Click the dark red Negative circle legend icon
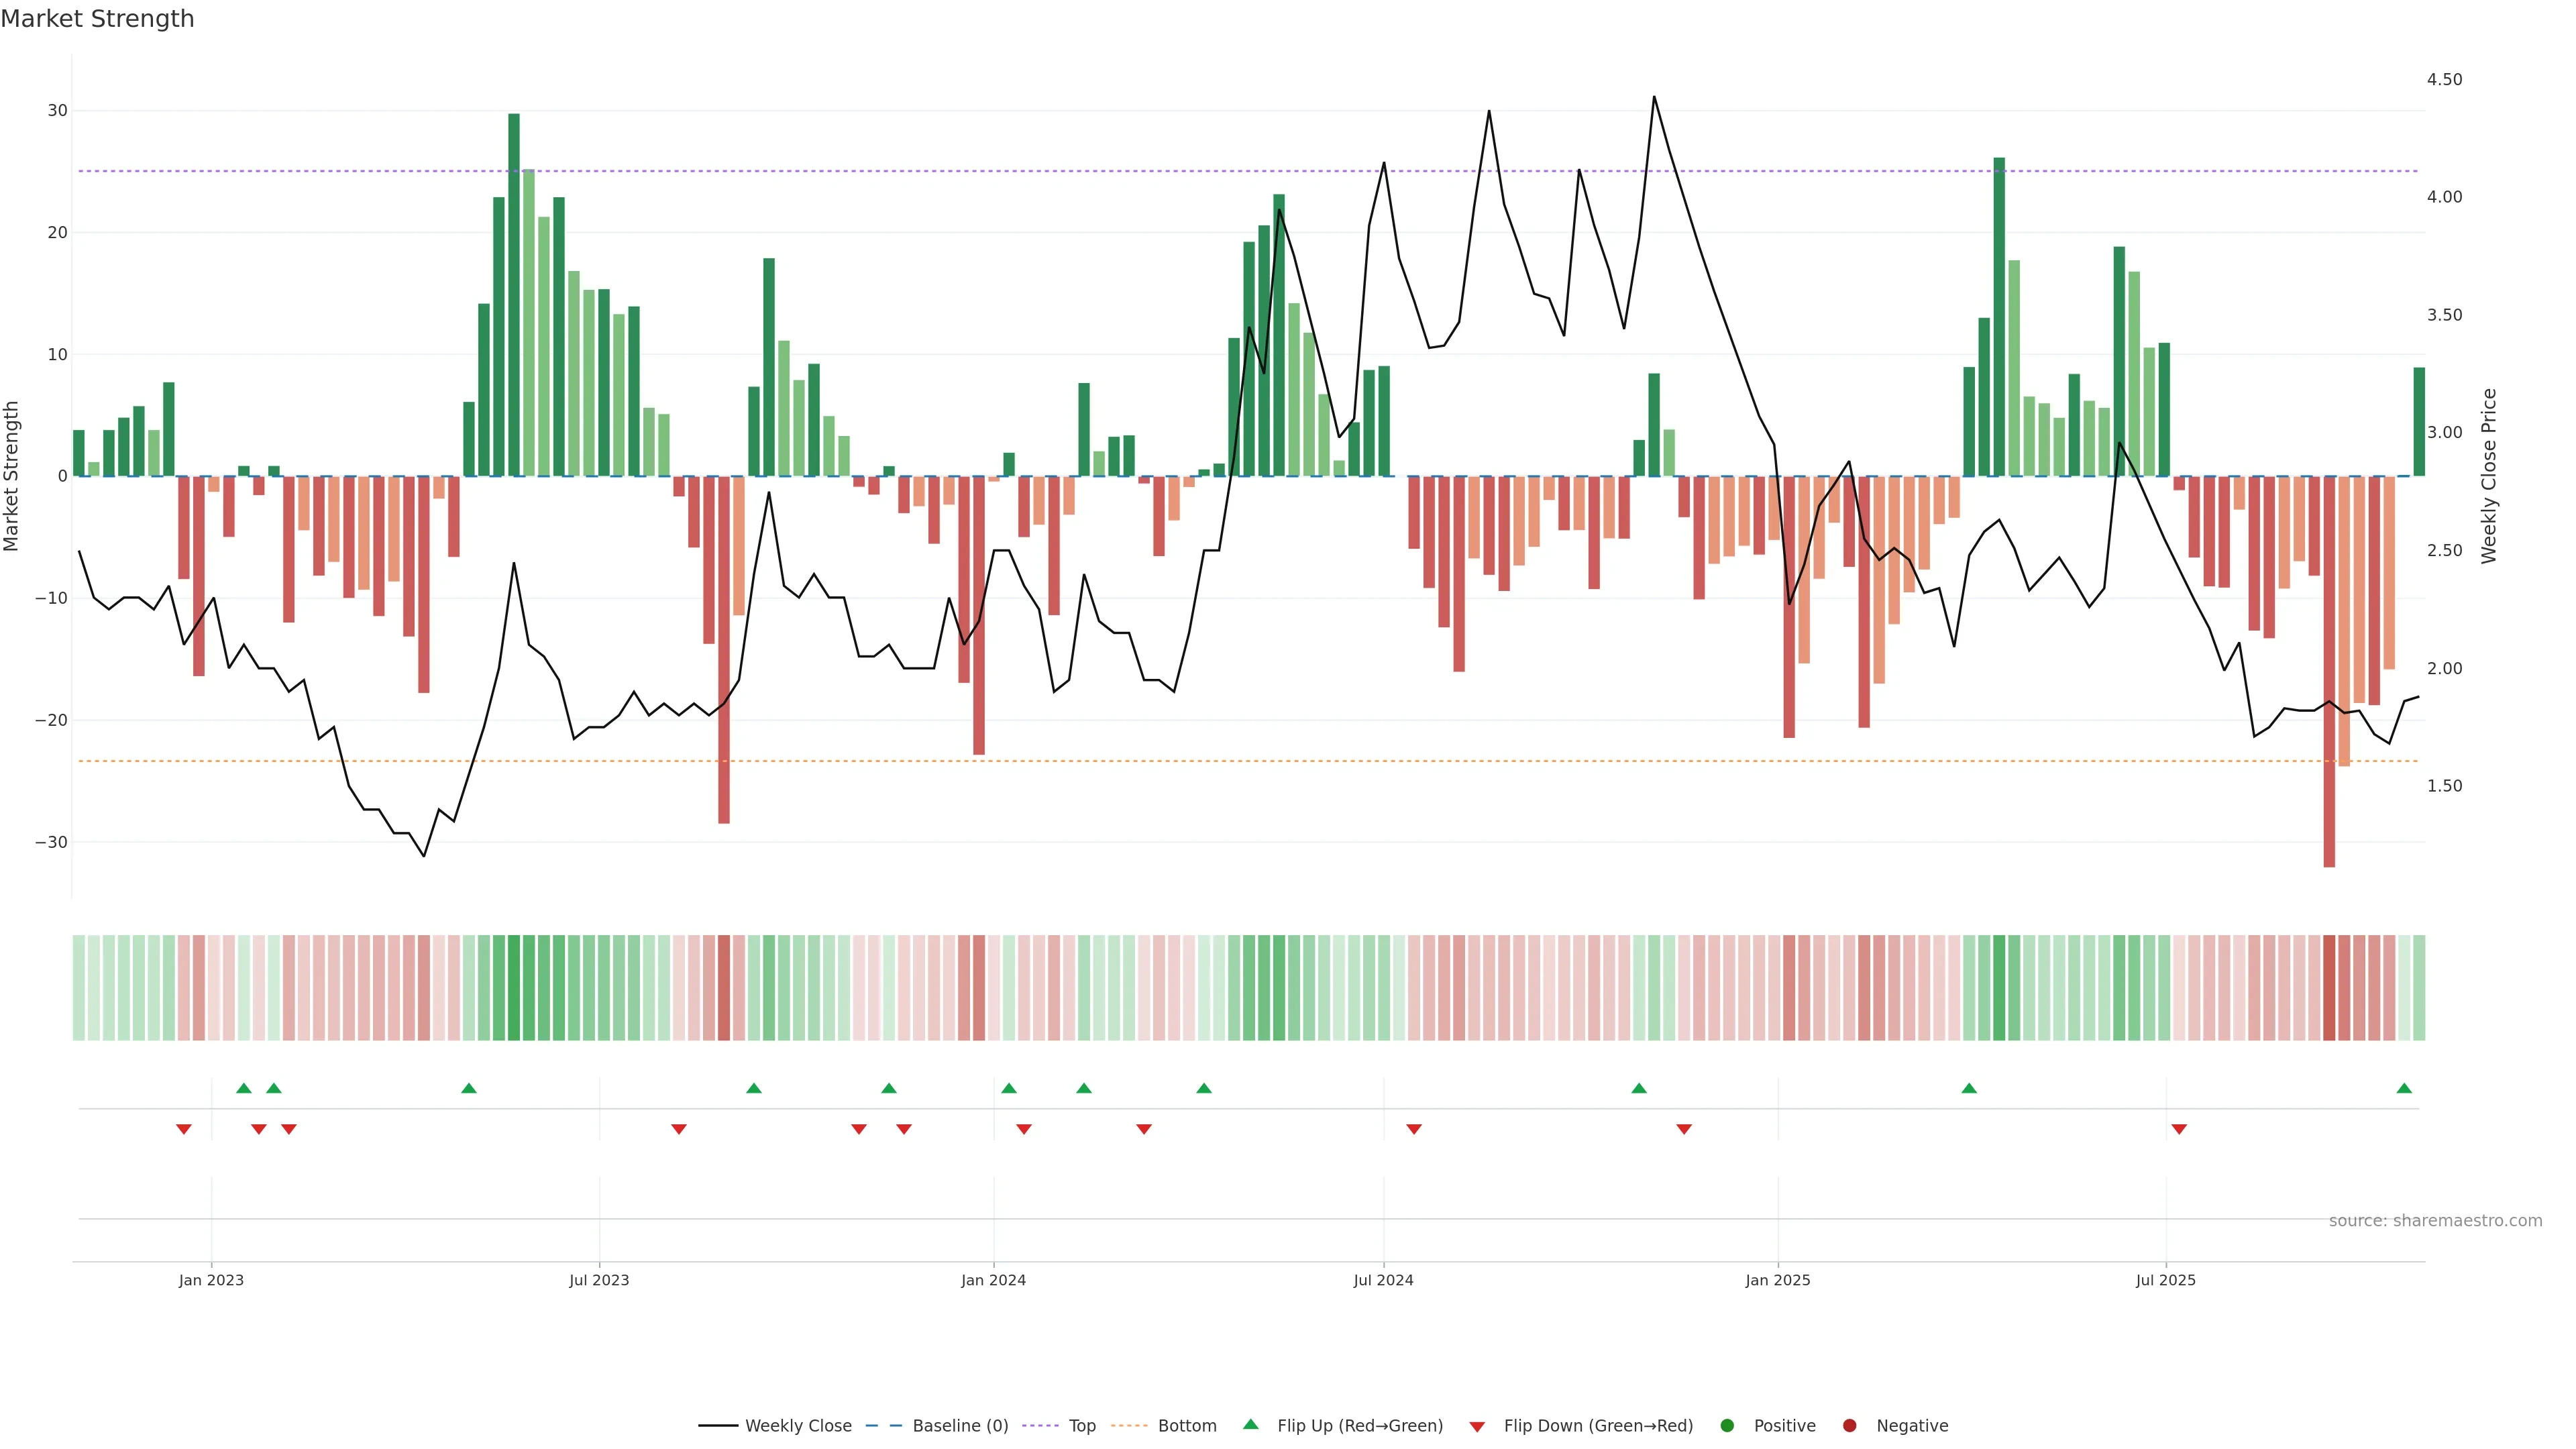 1849,1425
